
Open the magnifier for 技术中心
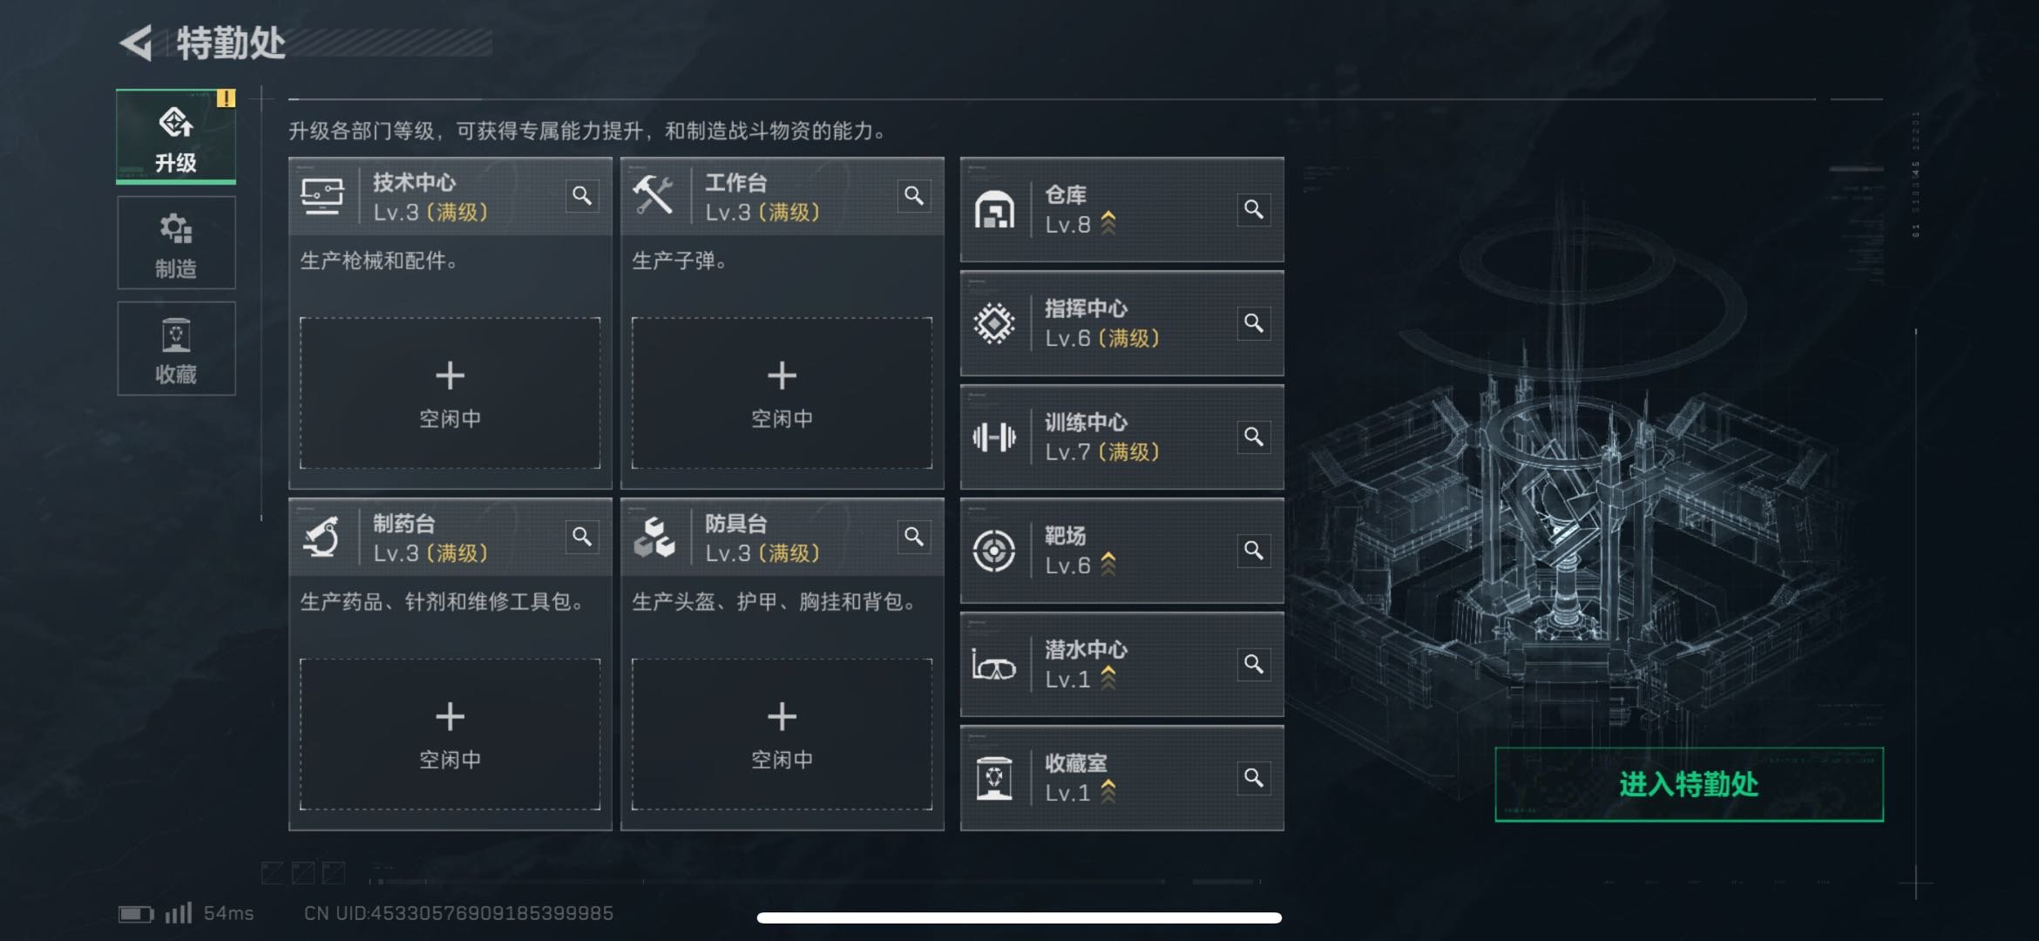click(582, 195)
